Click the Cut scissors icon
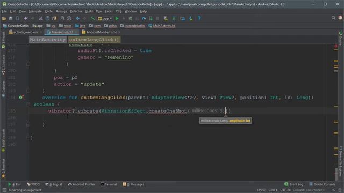344x193 pixels. click(x=41, y=19)
